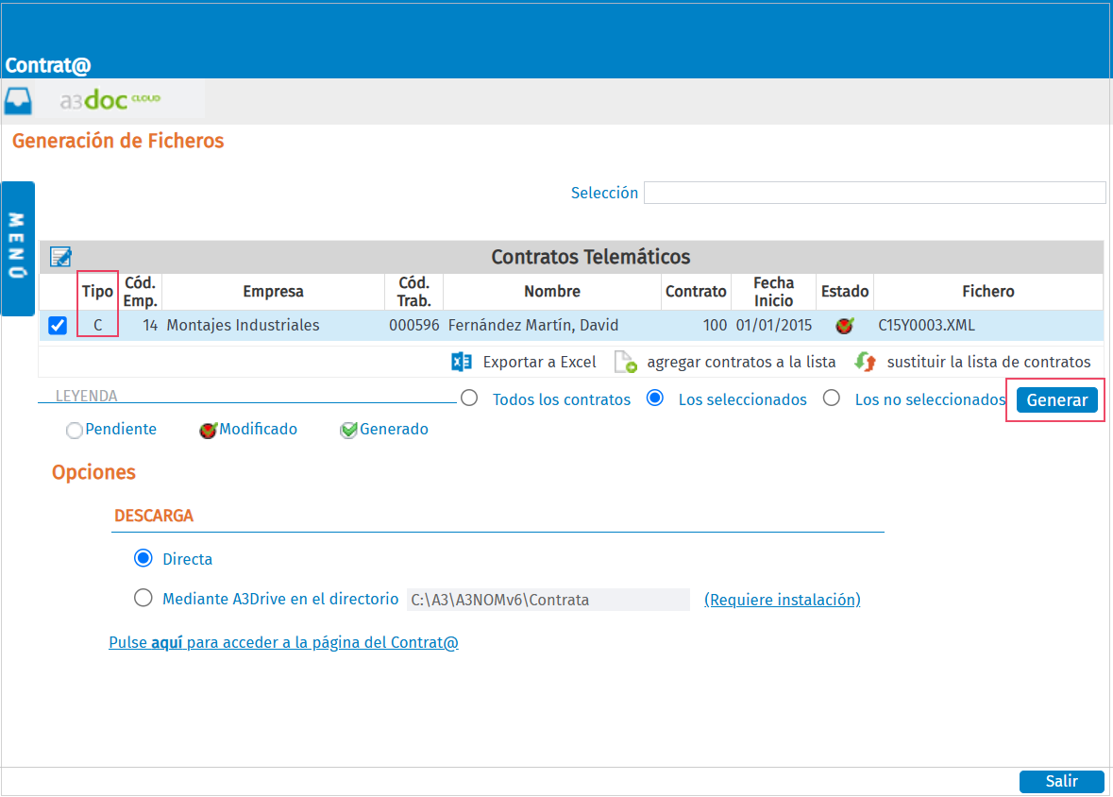Viewport: 1113px width, 797px height.
Task: Click the Cód. Trab. column header
Action: 413,291
